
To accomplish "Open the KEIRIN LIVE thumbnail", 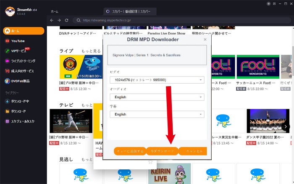I will [x=170, y=173].
